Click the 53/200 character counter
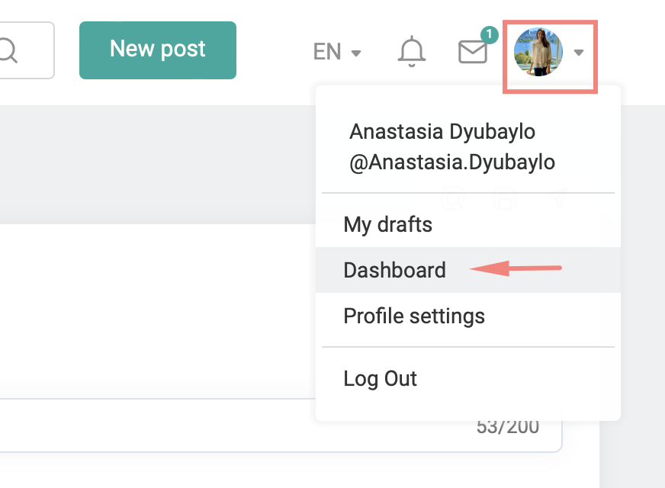Screen dimensions: 665x488 (508, 426)
